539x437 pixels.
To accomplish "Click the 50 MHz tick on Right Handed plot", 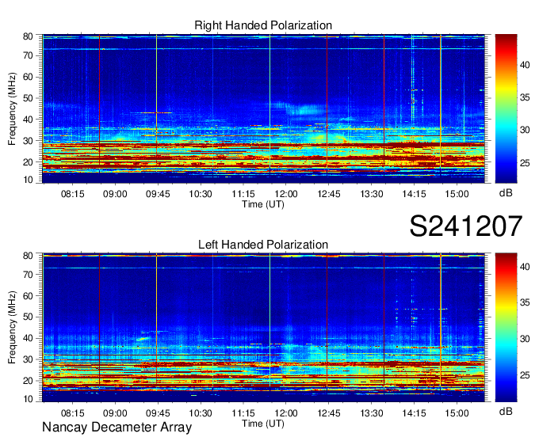I will 28,98.
